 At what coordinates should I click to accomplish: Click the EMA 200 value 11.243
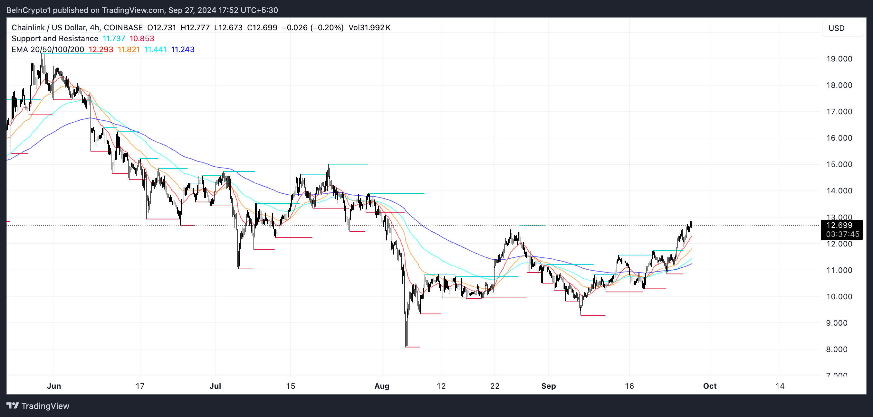(x=183, y=50)
